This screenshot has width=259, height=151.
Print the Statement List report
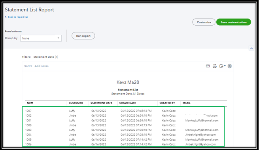[215, 66]
